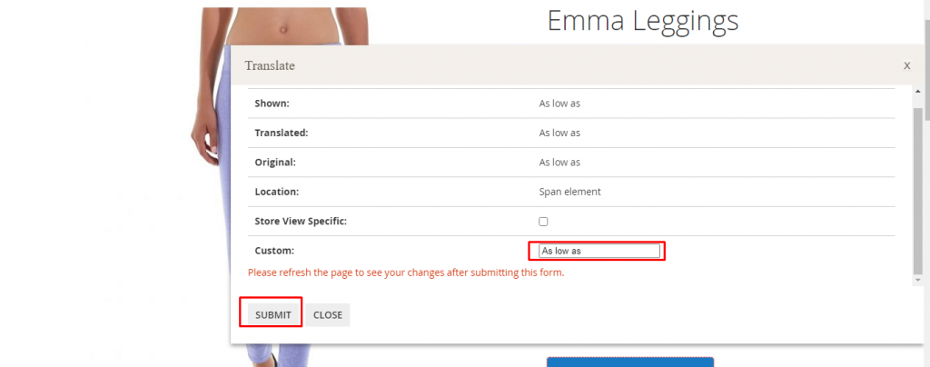Image resolution: width=930 pixels, height=367 pixels.
Task: Click the Translate dialog title
Action: 270,65
